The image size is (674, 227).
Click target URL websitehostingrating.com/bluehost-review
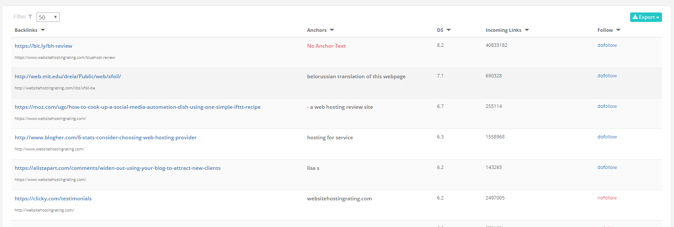65,57
